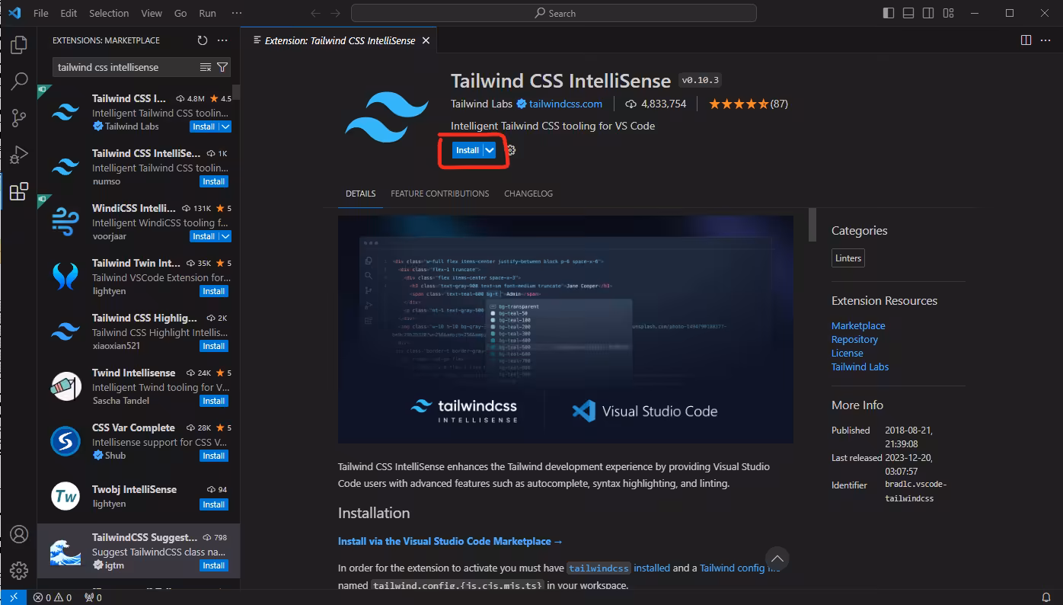Install Twind Intellisense by Sascha Tandel
Image resolution: width=1063 pixels, height=605 pixels.
point(214,401)
